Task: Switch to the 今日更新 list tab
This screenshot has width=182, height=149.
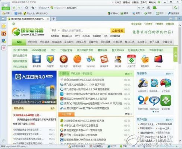Action: (x=64, y=73)
